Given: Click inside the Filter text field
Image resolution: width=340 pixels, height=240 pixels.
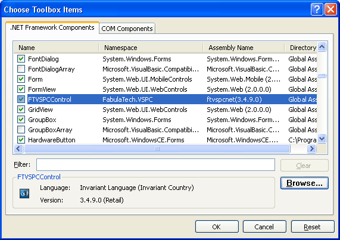Looking at the screenshot, I should click(155, 164).
